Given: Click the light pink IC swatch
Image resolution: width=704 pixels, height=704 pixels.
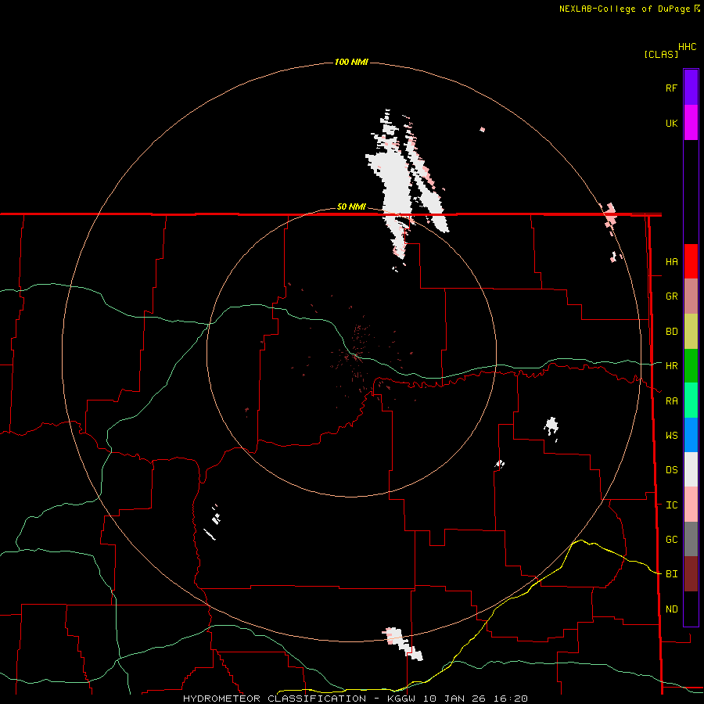Looking at the screenshot, I should (691, 505).
